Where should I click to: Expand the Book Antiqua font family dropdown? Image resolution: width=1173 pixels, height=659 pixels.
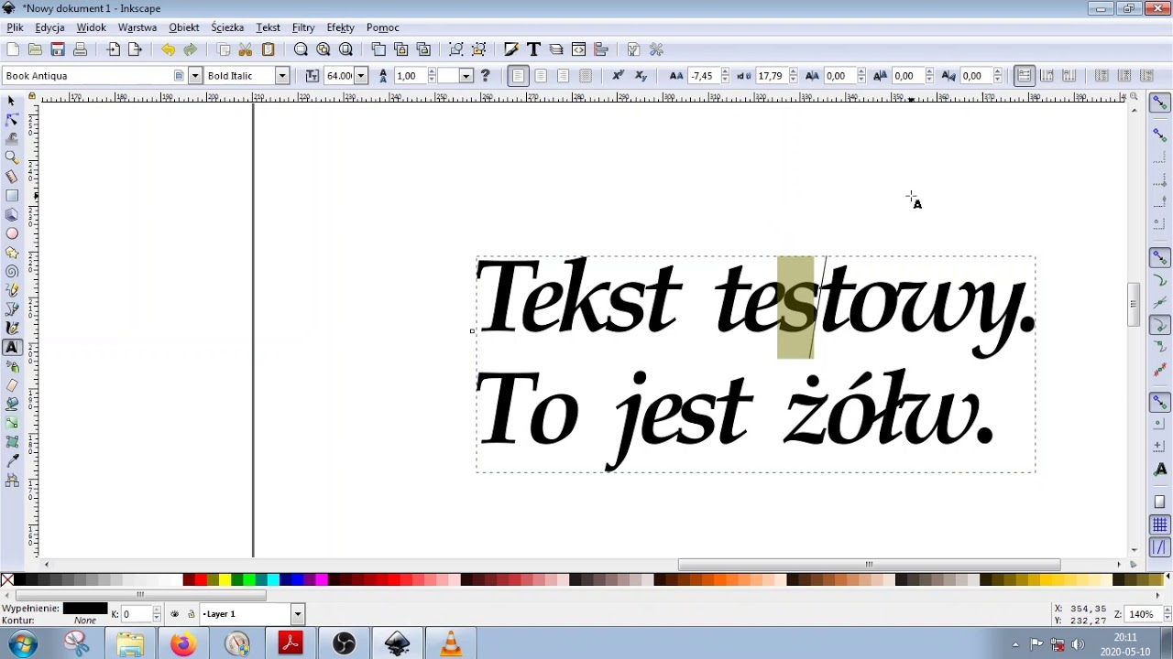[x=194, y=76]
